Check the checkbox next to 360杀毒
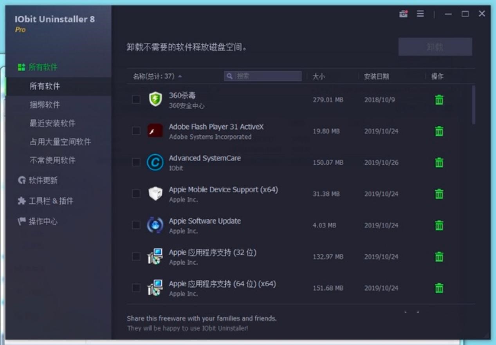 pyautogui.click(x=136, y=99)
